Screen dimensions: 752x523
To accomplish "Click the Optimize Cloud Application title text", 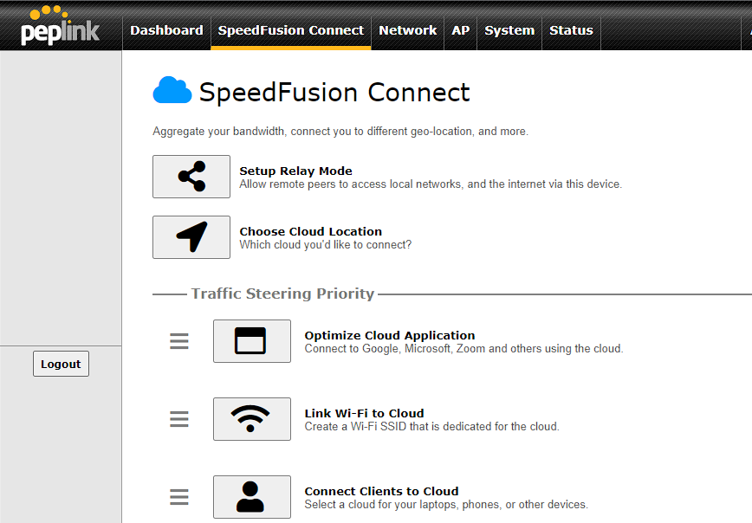I will (389, 335).
